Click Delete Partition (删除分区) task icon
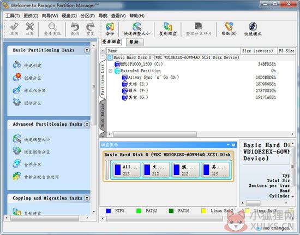Image resolution: width=300 pixels, height=235 pixels. (17, 102)
